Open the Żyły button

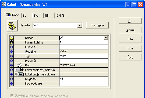[x=130, y=57]
